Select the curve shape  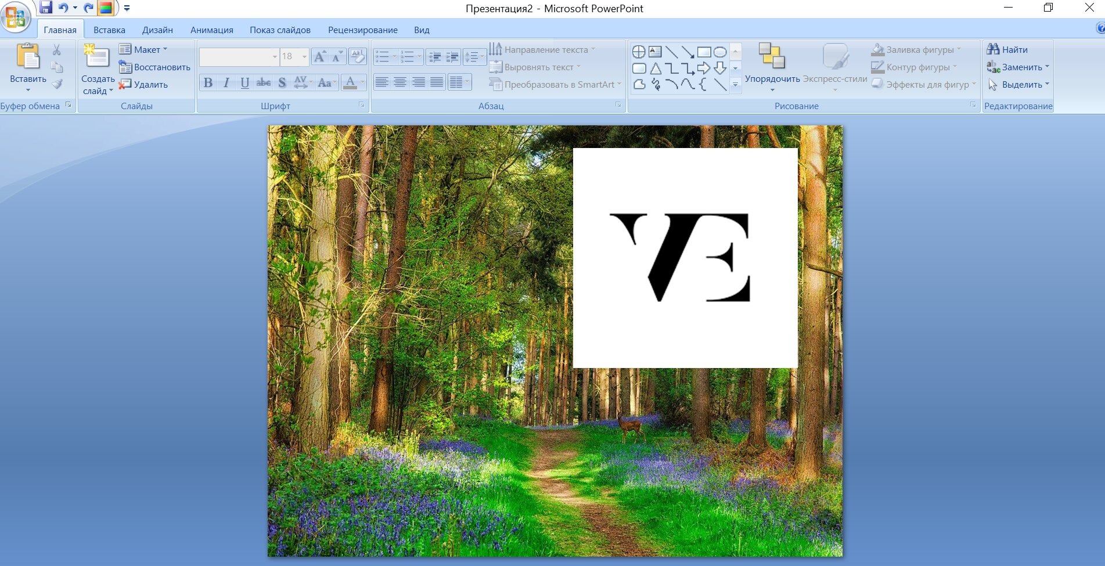tap(688, 85)
